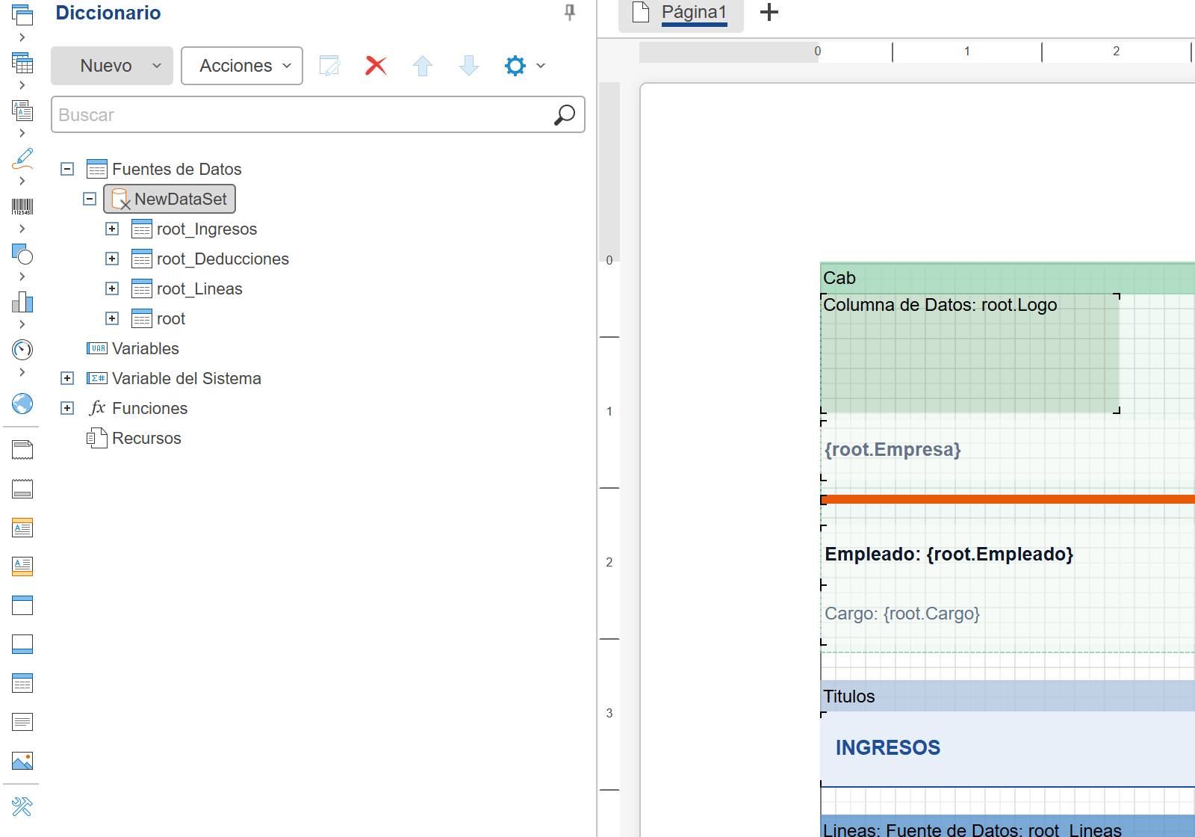Switch to the Página1 tab
The width and height of the screenshot is (1195, 837).
tap(681, 13)
